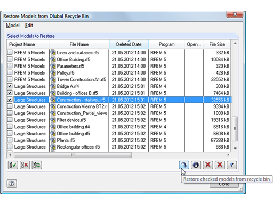This screenshot has height=205, width=273.
Task: Check the box for Construction Vienna BT2 row
Action: coord(10,106)
